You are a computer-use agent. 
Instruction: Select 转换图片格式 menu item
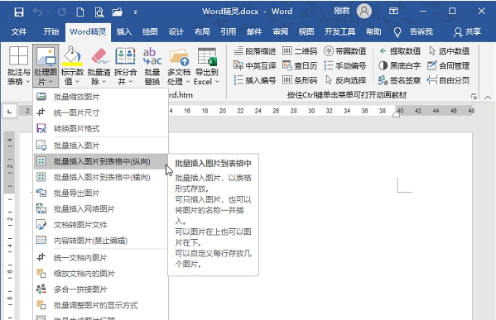[100, 128]
